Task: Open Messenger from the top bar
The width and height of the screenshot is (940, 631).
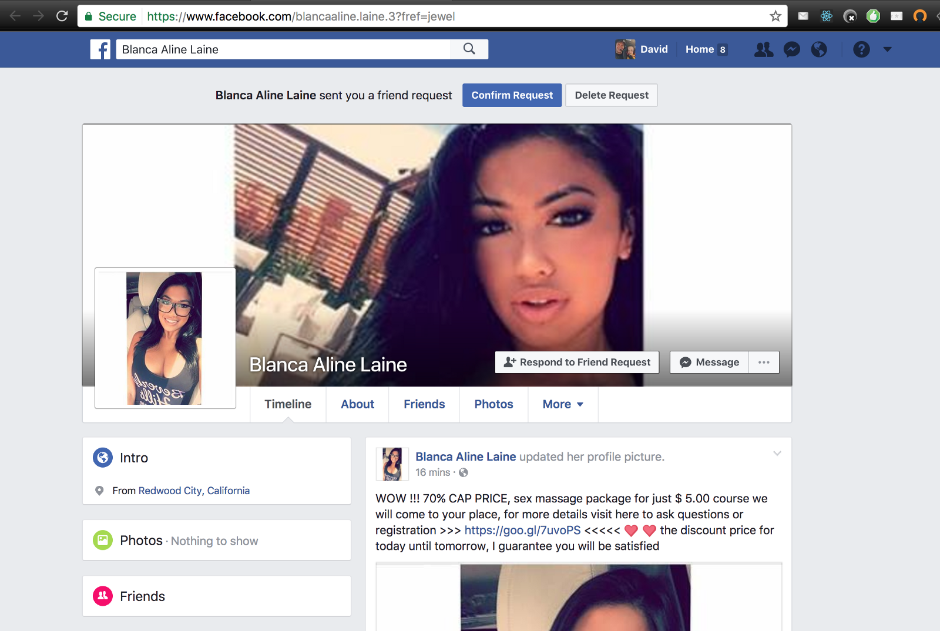Action: pyautogui.click(x=792, y=49)
